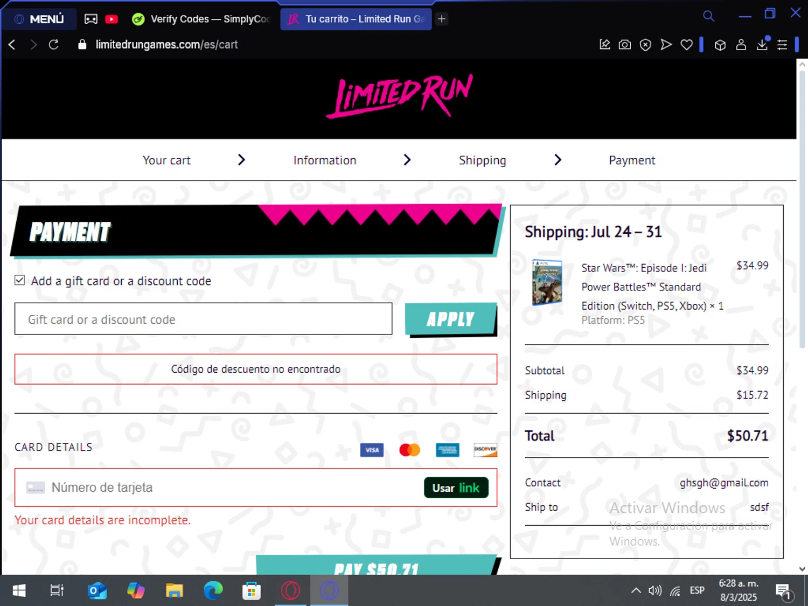
Task: Click the APPLY discount button
Action: coord(451,319)
